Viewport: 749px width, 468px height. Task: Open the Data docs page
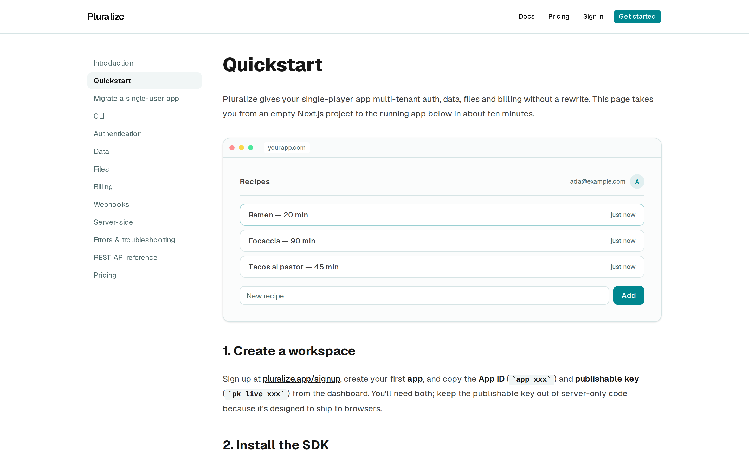[145, 151]
